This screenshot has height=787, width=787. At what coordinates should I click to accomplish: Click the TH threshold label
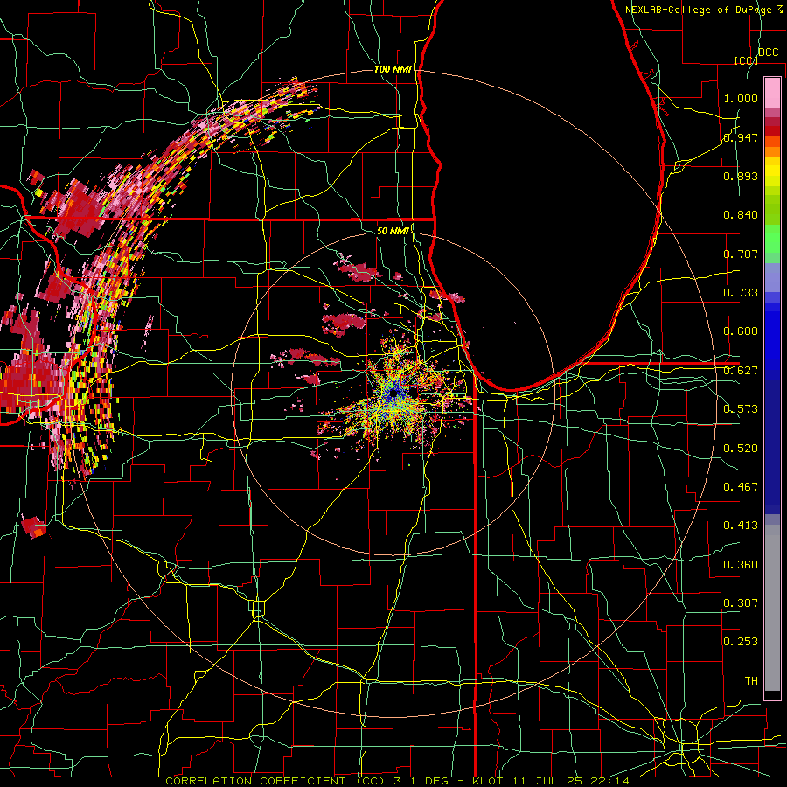click(x=751, y=681)
